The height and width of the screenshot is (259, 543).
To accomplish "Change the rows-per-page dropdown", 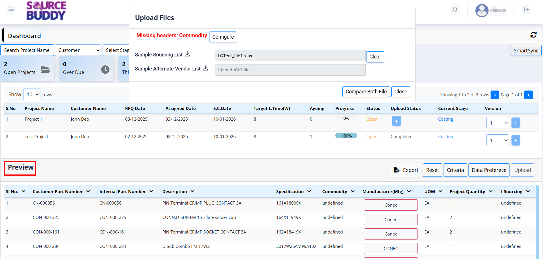I will tap(32, 95).
